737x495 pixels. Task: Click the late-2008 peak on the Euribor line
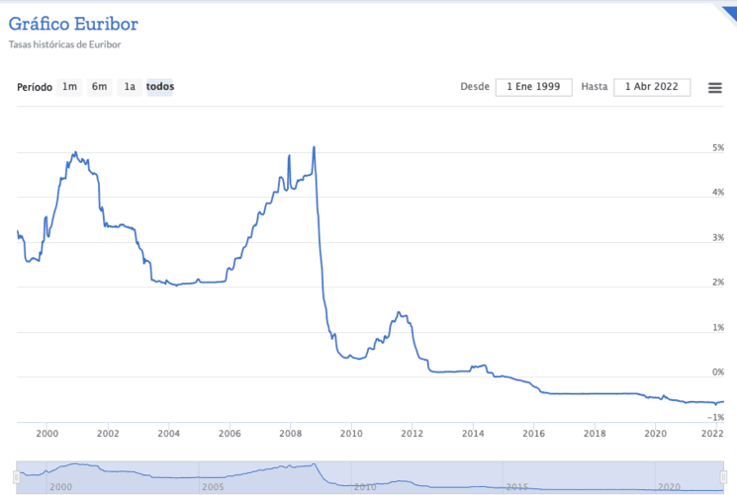[314, 148]
